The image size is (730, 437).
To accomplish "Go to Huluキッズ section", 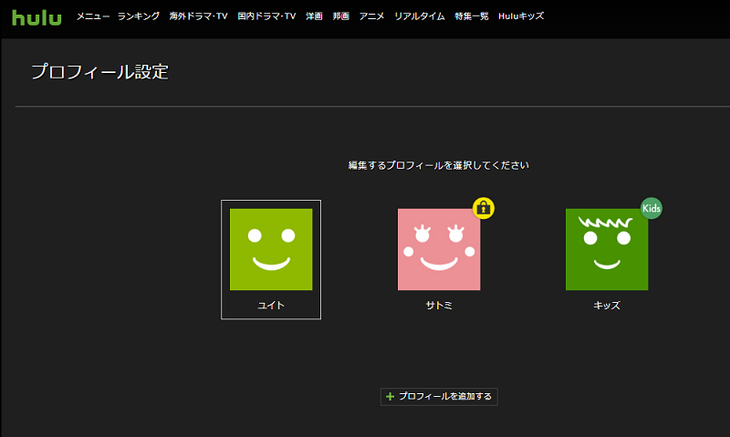I will (521, 16).
